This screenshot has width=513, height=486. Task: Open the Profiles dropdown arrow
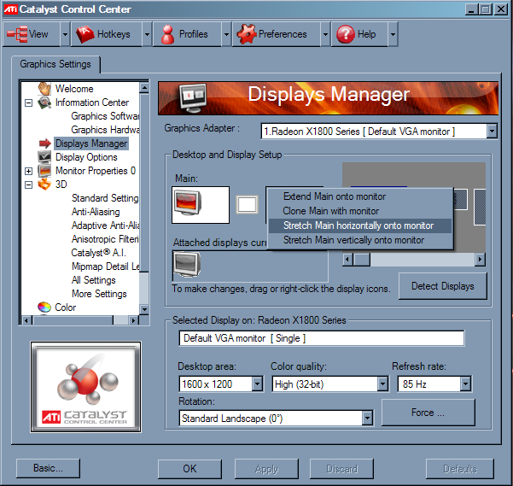(x=226, y=34)
